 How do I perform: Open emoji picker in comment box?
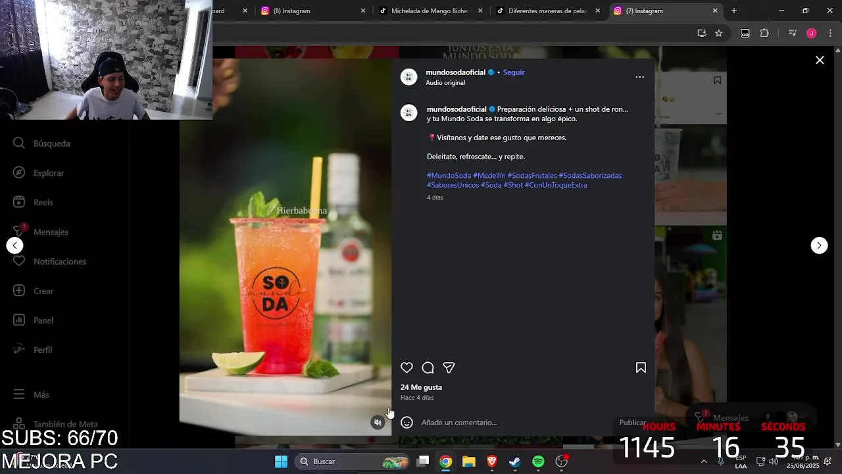click(407, 423)
